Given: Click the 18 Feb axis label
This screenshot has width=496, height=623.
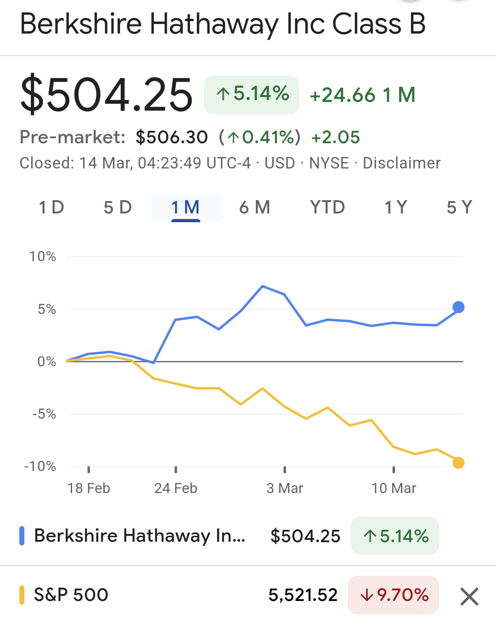Looking at the screenshot, I should click(89, 488).
